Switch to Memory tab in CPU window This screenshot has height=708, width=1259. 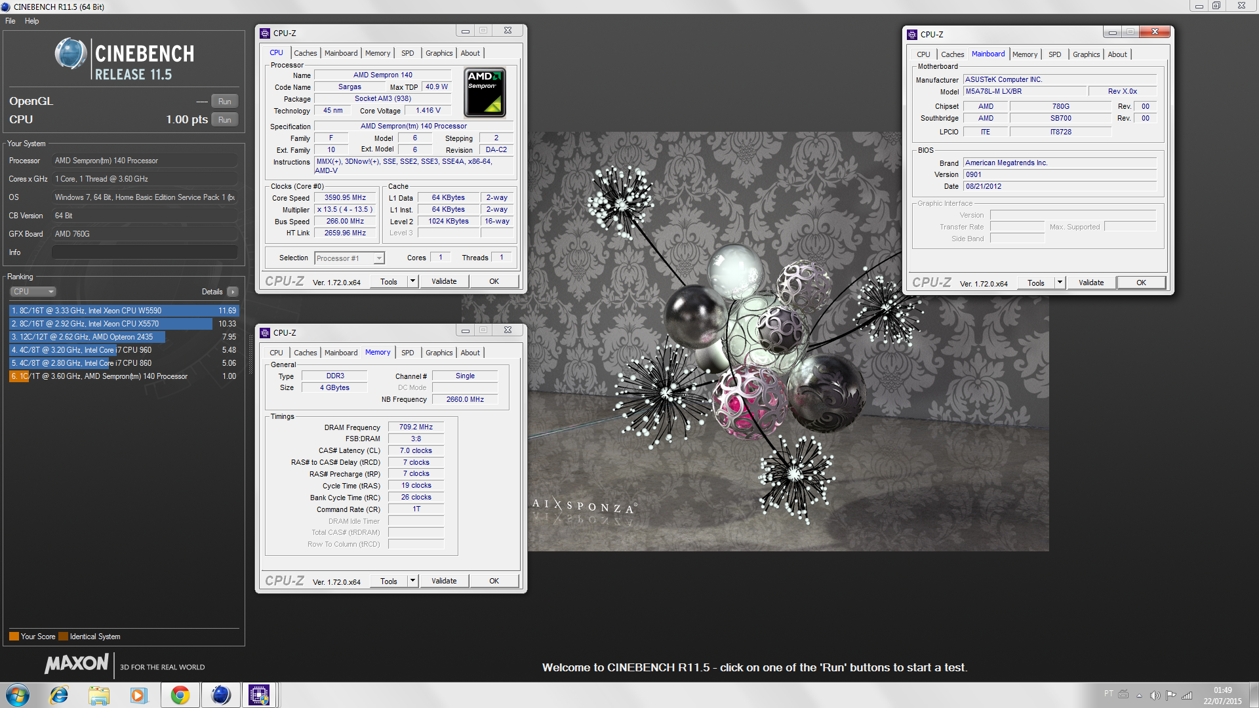[378, 53]
